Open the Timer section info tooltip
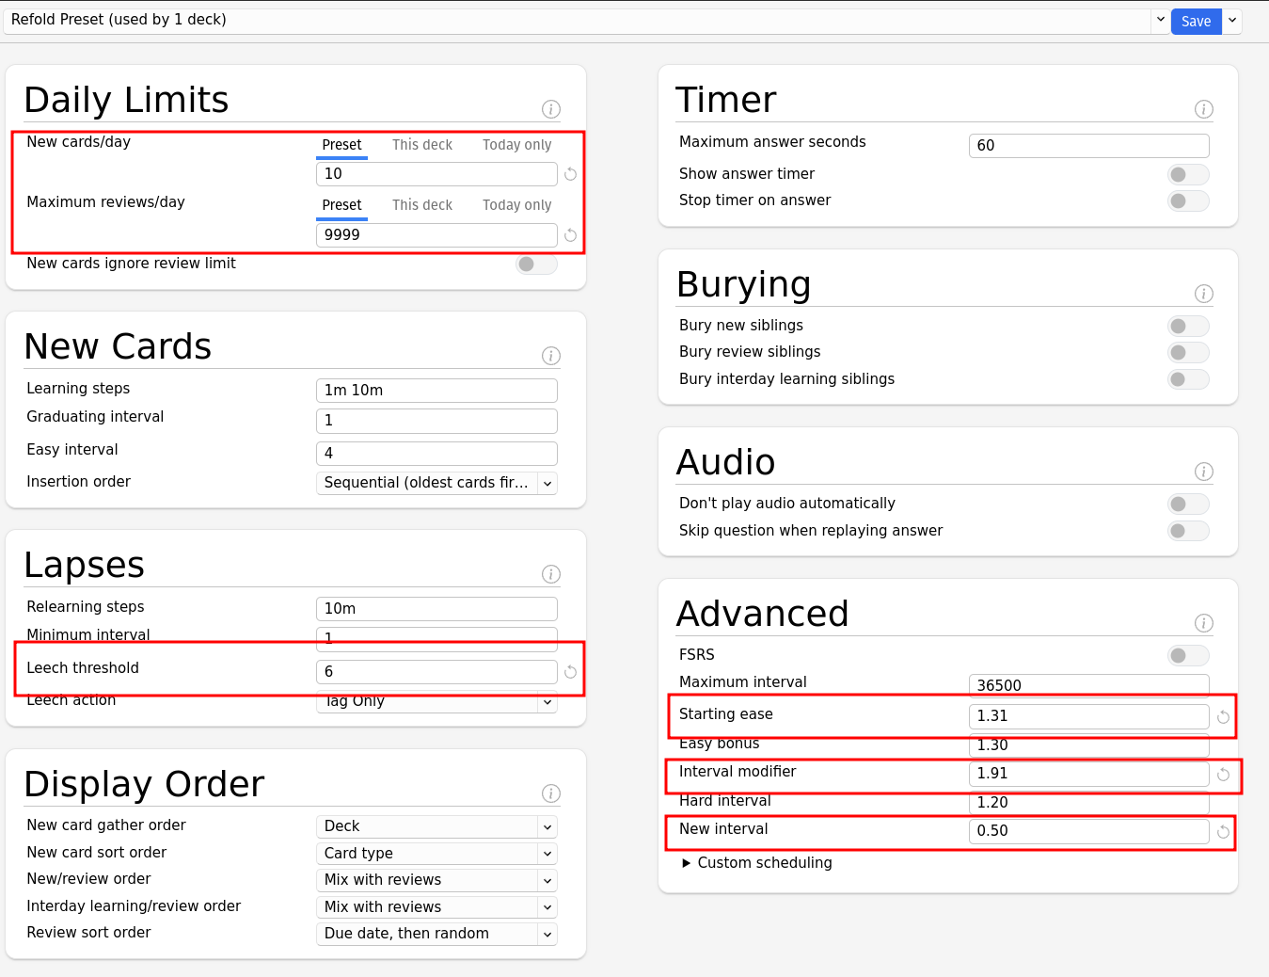This screenshot has height=977, width=1269. point(1204,109)
